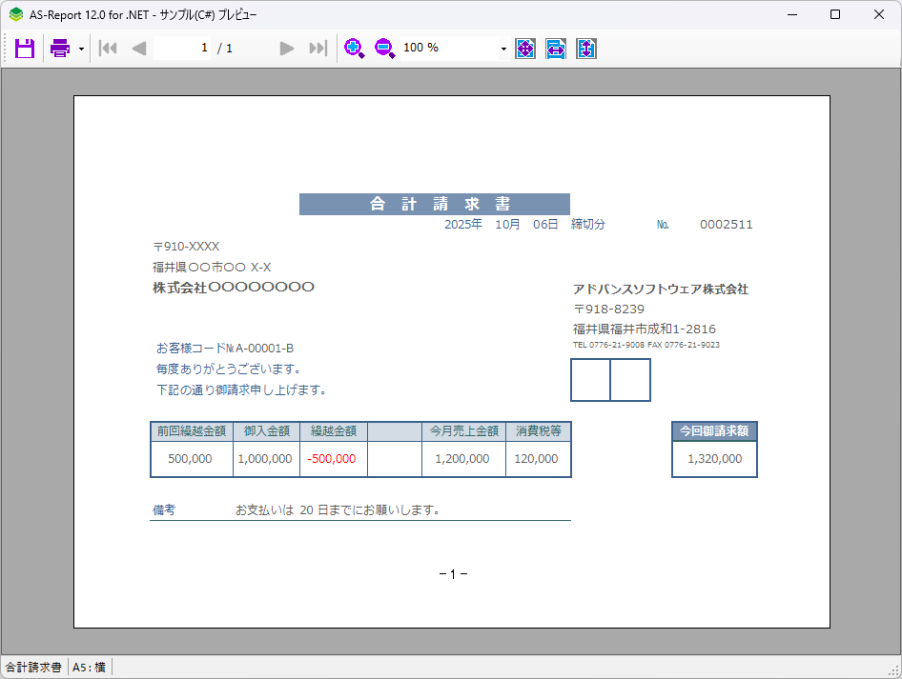Expand the 100 % zoom dropdown
The height and width of the screenshot is (679, 902).
coord(503,49)
